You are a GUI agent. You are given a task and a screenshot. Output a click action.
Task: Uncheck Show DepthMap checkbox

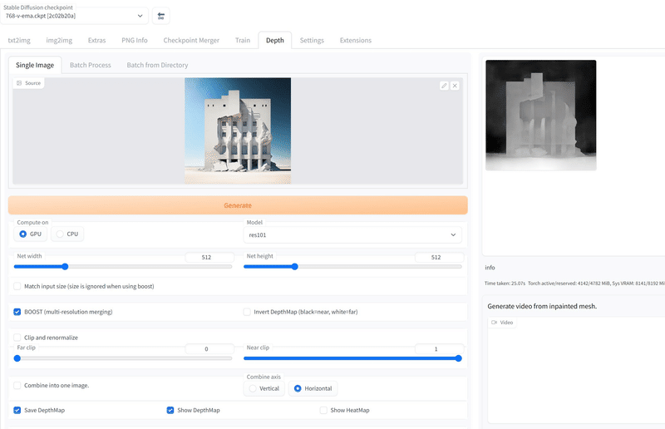pos(170,411)
